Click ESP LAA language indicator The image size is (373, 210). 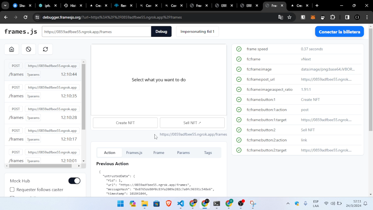click(316, 204)
